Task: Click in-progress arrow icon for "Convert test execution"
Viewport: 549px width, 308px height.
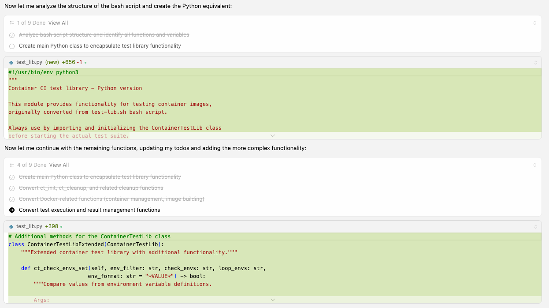Action: coord(12,210)
